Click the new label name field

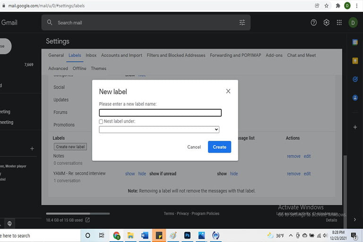coord(160,112)
